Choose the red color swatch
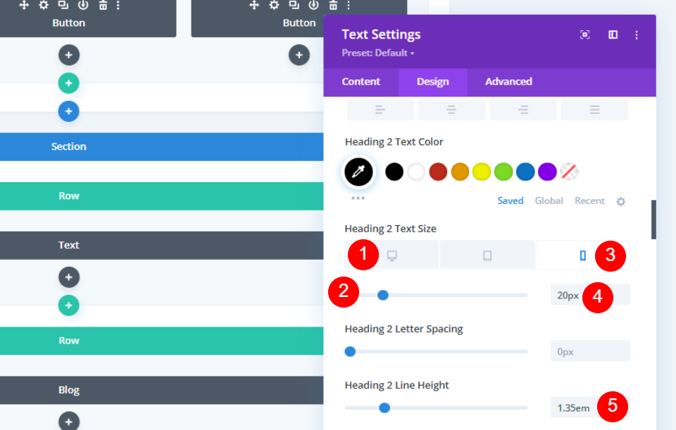This screenshot has width=676, height=430. pyautogui.click(x=438, y=172)
